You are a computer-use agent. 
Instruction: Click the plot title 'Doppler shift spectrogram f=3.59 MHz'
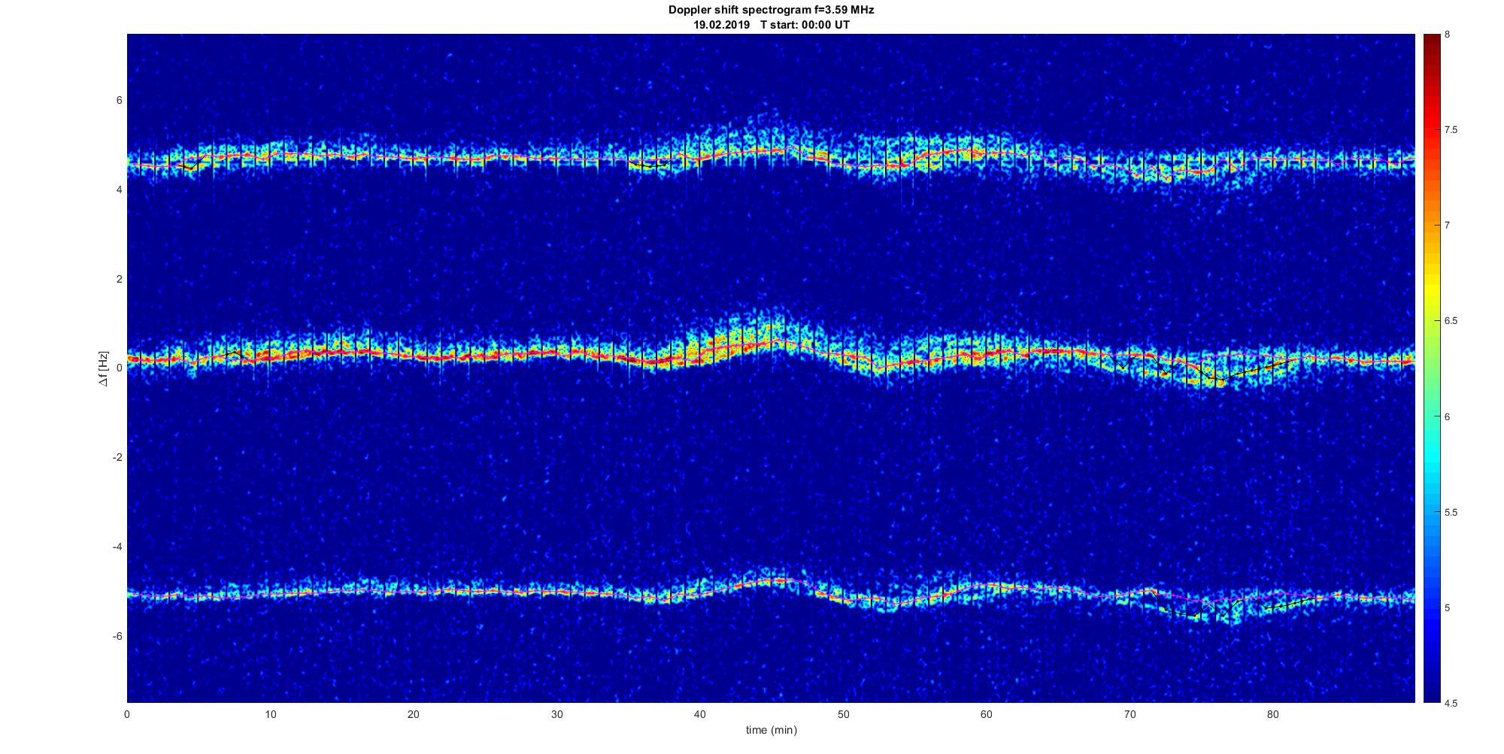pos(772,11)
